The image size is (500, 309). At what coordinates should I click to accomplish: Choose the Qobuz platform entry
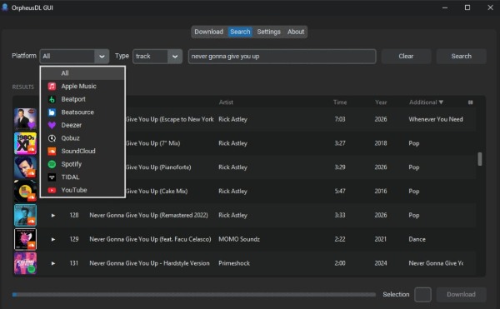click(82, 138)
